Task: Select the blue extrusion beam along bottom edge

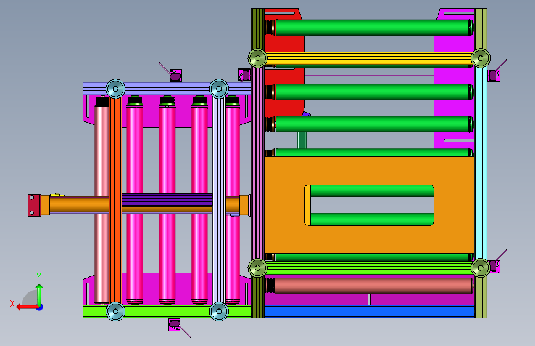Action: pyautogui.click(x=369, y=312)
